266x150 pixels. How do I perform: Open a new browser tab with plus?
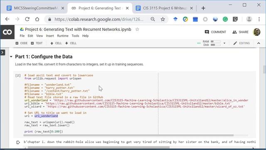click(203, 8)
